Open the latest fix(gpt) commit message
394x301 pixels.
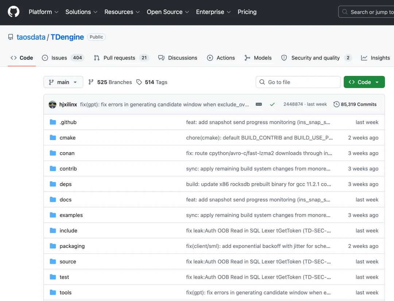[x=165, y=104]
